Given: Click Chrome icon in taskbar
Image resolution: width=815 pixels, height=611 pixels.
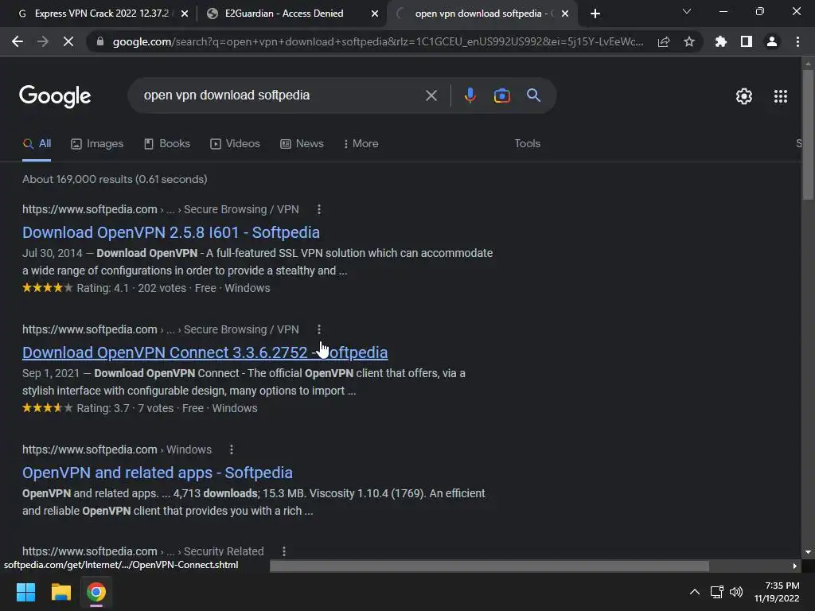Looking at the screenshot, I should click(x=96, y=592).
